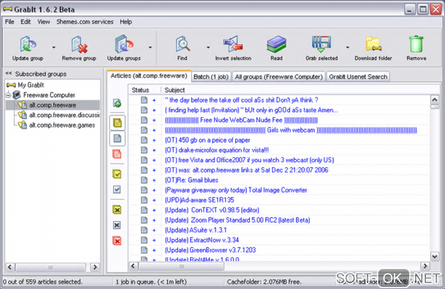Select '(Update) ConTEXT v0.98.5 (editor)' article
Screen dimensions: 445x289
pyautogui.click(x=212, y=210)
